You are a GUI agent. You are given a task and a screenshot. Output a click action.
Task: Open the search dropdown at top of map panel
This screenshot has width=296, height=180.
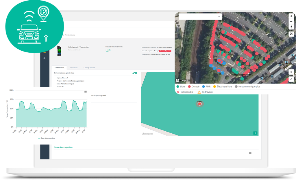click(x=200, y=16)
